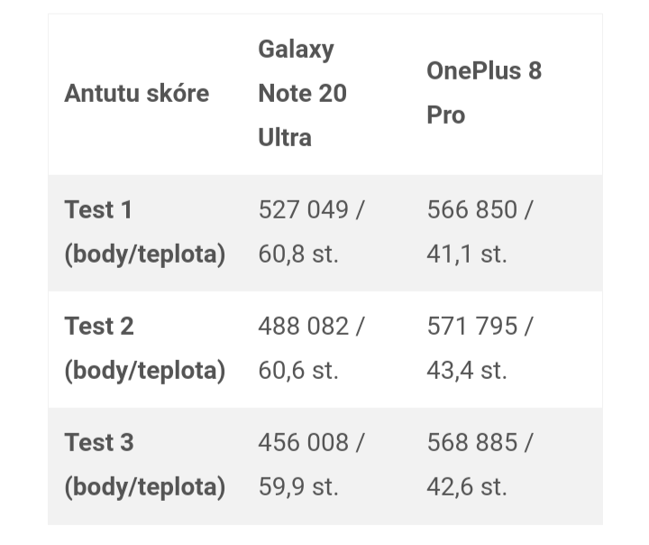
Task: Select the 571 795 score value
Action: point(471,326)
